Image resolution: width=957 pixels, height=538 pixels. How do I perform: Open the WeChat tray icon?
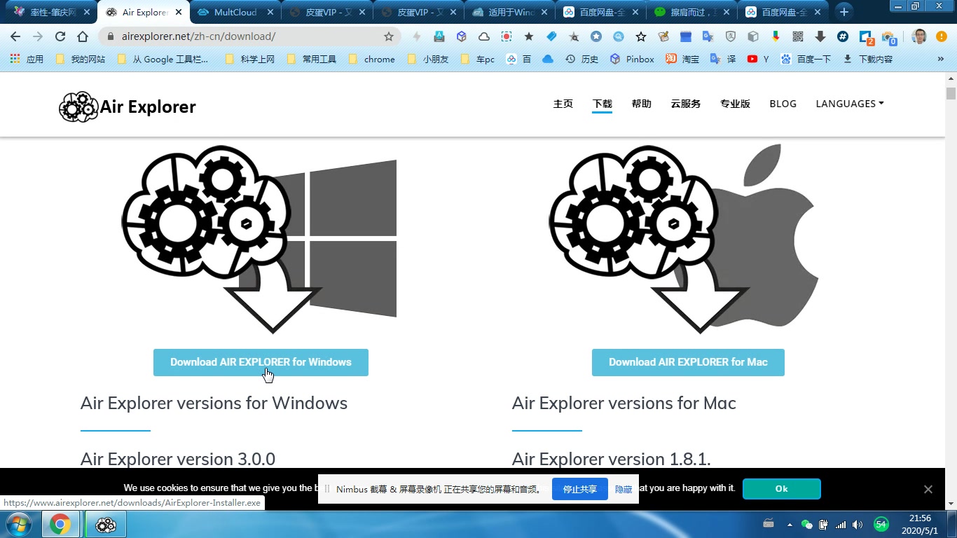[807, 525]
